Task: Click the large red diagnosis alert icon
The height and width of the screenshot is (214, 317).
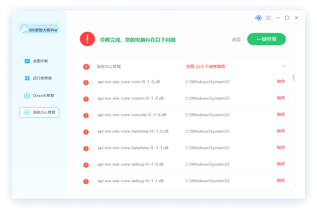Action: pyautogui.click(x=87, y=39)
